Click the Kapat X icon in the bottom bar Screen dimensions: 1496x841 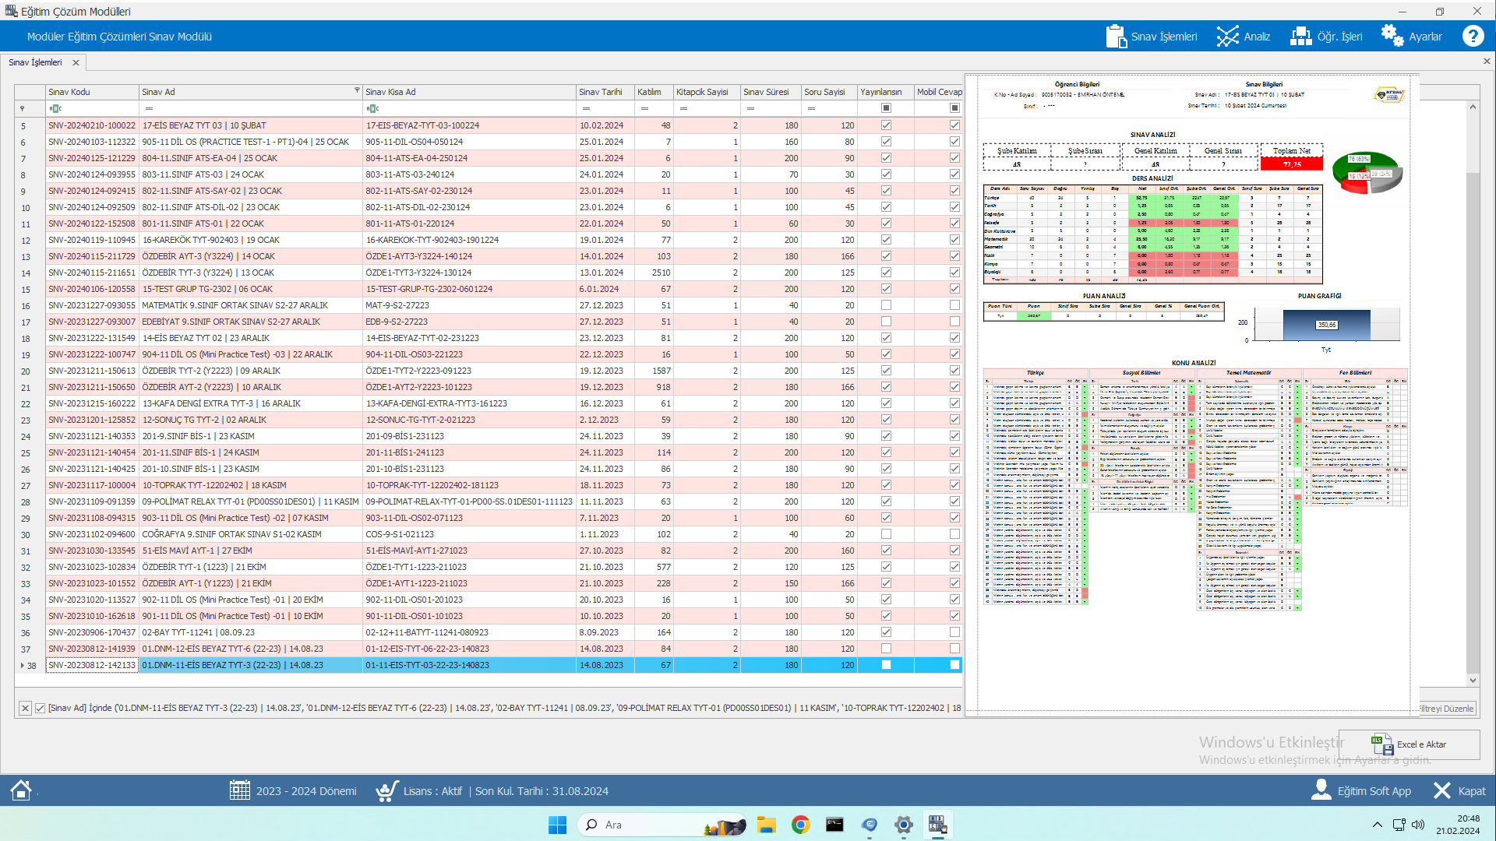[1442, 790]
